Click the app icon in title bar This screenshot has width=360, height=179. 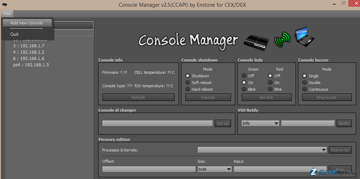5,4
